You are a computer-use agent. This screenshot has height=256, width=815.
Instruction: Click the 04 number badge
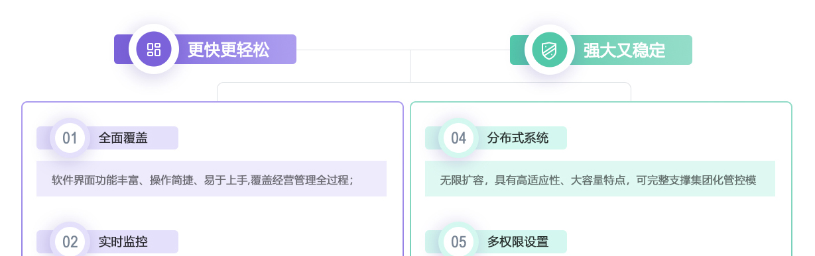point(459,138)
